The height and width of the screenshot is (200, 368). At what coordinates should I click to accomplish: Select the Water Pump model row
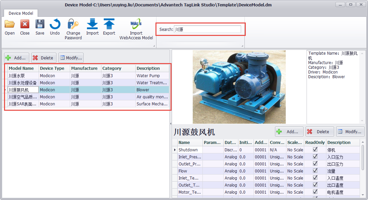click(x=87, y=76)
